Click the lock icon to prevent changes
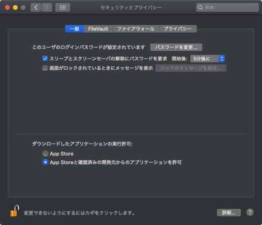Viewport: 262px width, 225px height. pos(14,211)
